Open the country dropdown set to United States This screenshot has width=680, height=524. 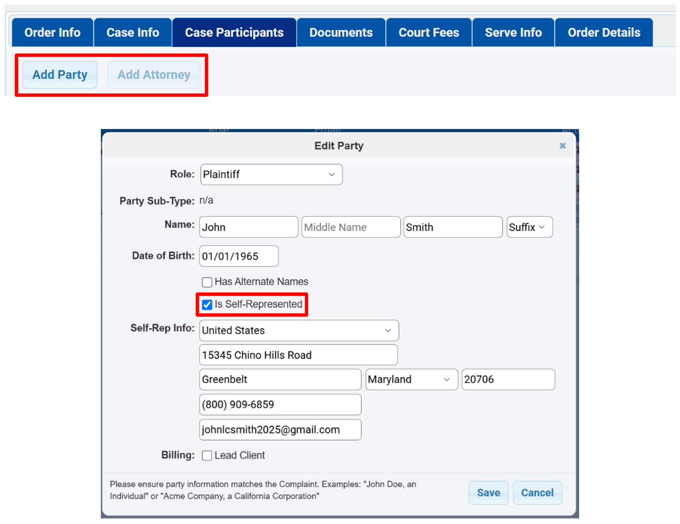(x=298, y=330)
